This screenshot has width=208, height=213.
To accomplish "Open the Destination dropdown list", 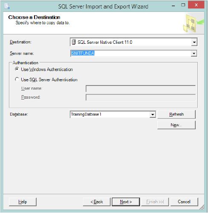I will 194,42.
